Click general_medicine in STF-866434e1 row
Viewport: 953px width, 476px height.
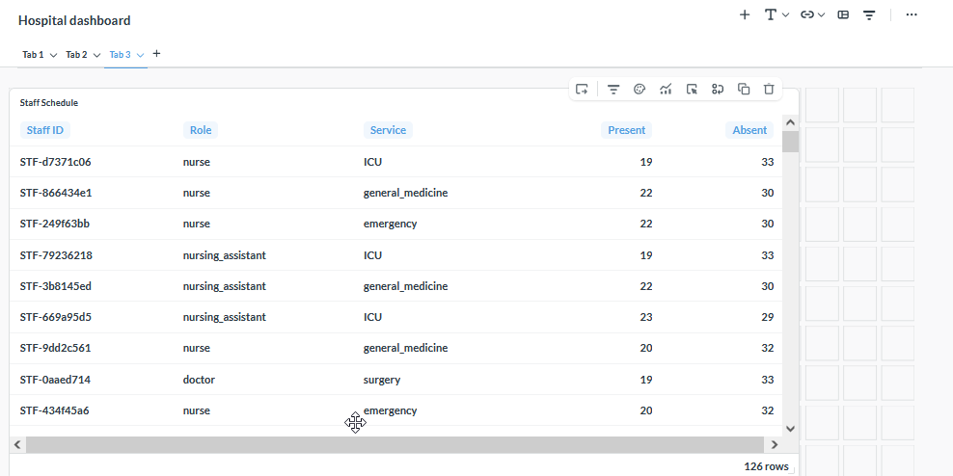point(405,193)
